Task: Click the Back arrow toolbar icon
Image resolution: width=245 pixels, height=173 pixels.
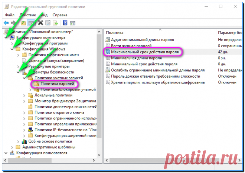Action: [x=6, y=23]
